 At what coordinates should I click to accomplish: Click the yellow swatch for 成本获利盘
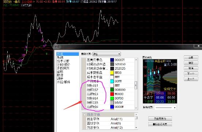[x=112, y=73]
